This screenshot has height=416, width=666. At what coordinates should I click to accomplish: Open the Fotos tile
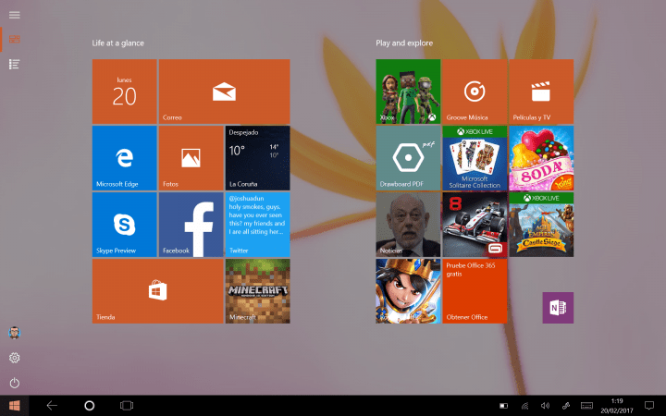coord(191,158)
